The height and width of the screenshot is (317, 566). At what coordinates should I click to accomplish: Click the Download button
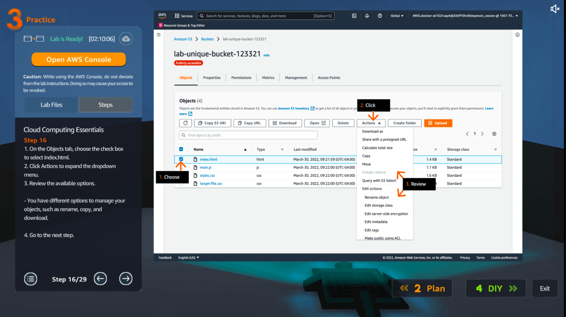285,123
